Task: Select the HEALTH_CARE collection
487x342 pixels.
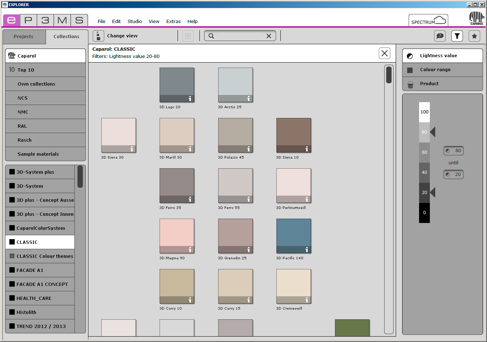Action: point(40,298)
